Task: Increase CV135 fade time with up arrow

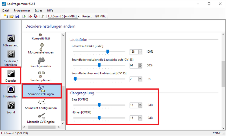Action: (x=140, y=78)
